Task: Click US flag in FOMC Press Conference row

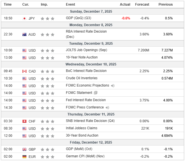Action: pos(24,108)
